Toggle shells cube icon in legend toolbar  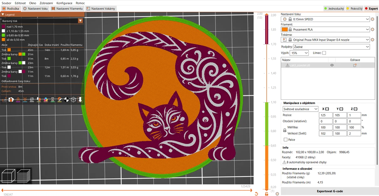(73, 99)
